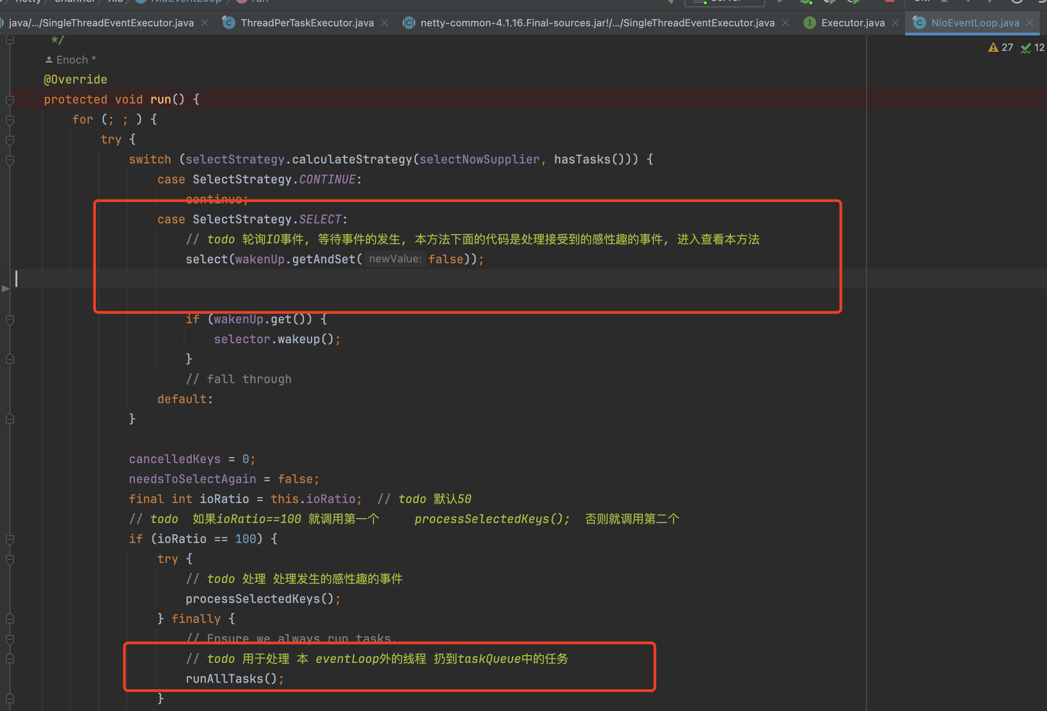Click cancelledKeys assignment
The image size is (1047, 711).
(x=192, y=459)
